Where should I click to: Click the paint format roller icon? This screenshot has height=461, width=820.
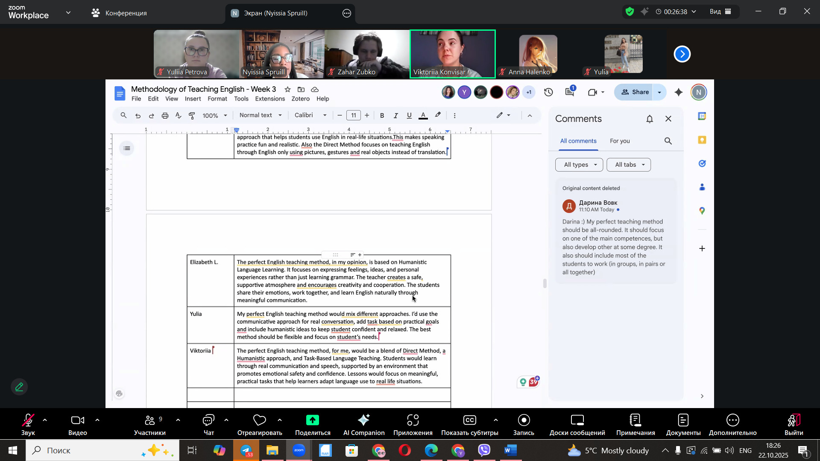coord(192,116)
